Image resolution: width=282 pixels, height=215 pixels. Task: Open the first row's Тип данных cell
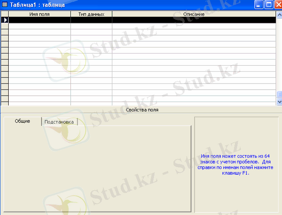[91, 20]
